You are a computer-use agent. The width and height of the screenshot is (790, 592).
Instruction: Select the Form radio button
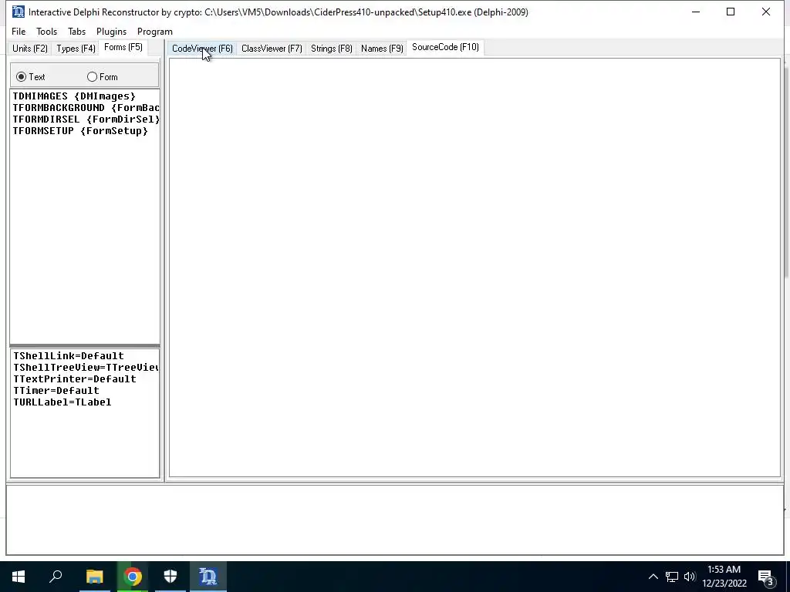coord(103,77)
